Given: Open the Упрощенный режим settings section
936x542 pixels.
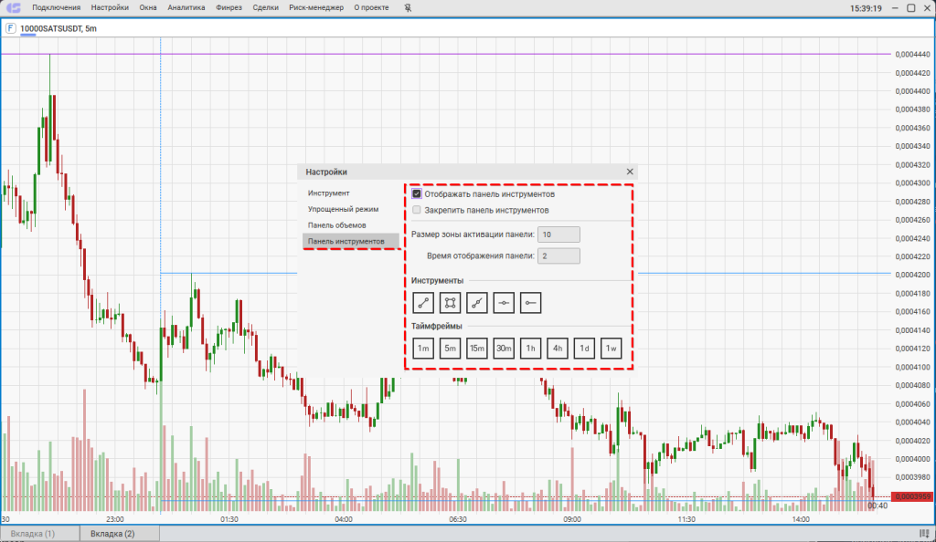Looking at the screenshot, I should click(x=343, y=209).
